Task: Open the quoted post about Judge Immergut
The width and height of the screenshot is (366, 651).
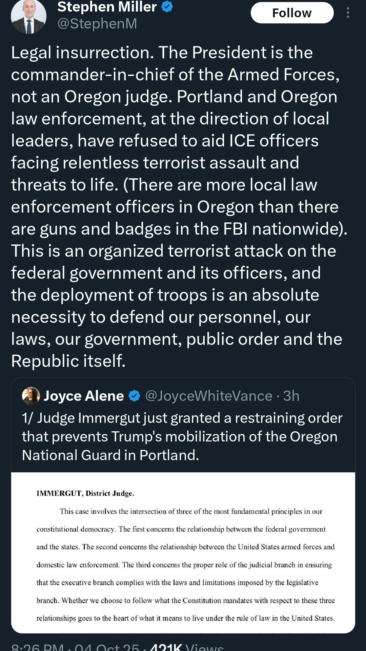Action: [182, 436]
